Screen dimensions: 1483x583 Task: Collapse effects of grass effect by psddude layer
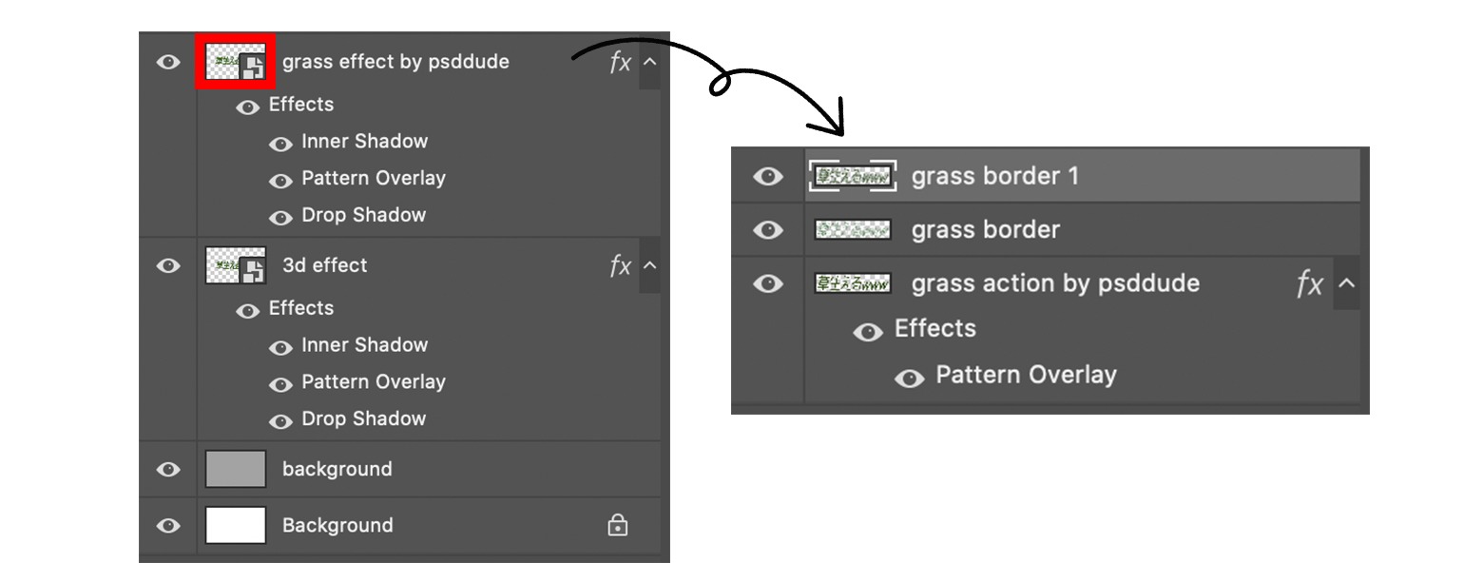(650, 62)
